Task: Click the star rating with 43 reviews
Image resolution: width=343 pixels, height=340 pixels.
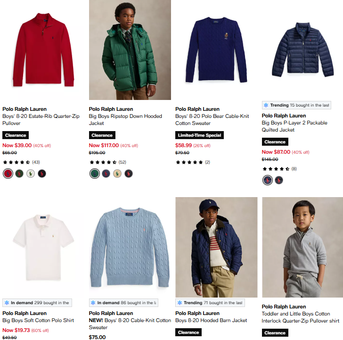Action: 16,162
